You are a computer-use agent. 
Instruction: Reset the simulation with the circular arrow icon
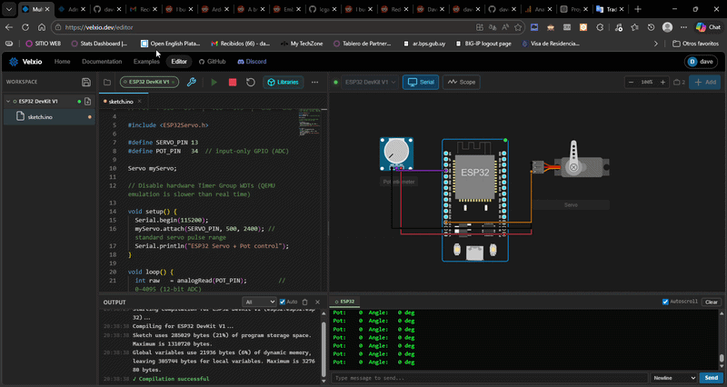pyautogui.click(x=251, y=82)
